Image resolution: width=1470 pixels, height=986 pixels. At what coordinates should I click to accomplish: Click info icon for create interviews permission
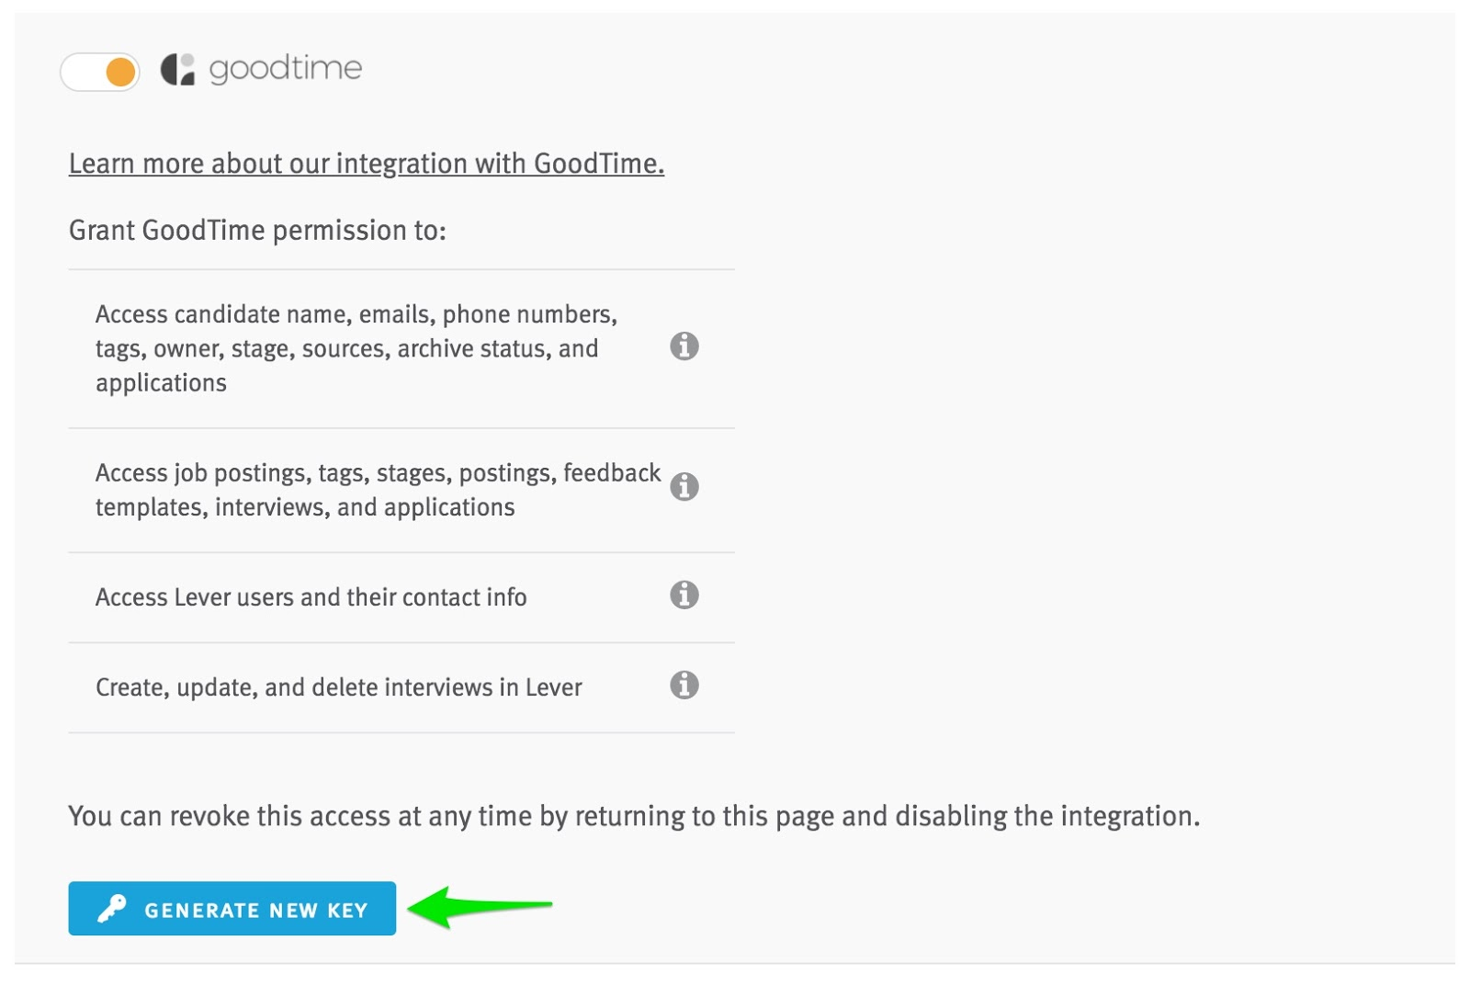[684, 686]
